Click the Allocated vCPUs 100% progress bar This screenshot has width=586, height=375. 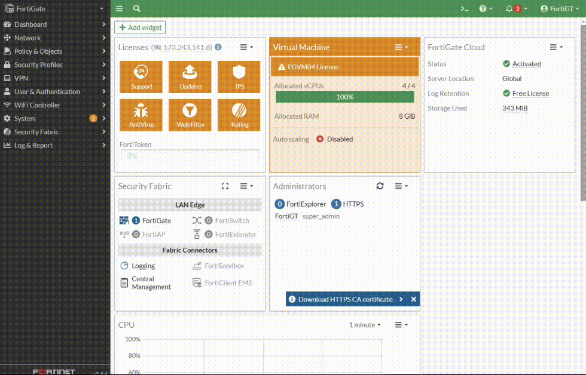[344, 97]
